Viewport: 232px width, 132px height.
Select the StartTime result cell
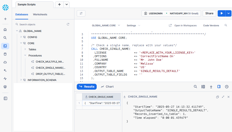[101, 103]
